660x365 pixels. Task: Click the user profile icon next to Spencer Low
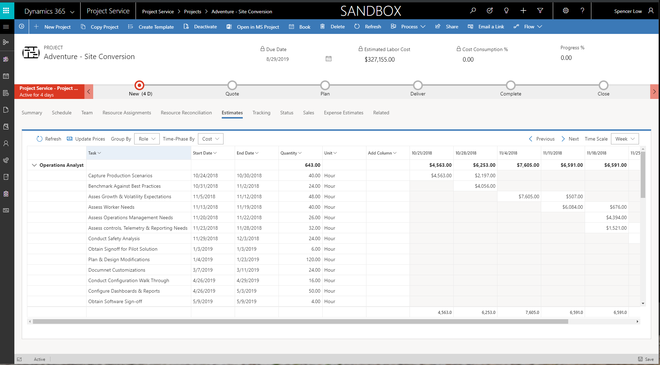pyautogui.click(x=651, y=11)
